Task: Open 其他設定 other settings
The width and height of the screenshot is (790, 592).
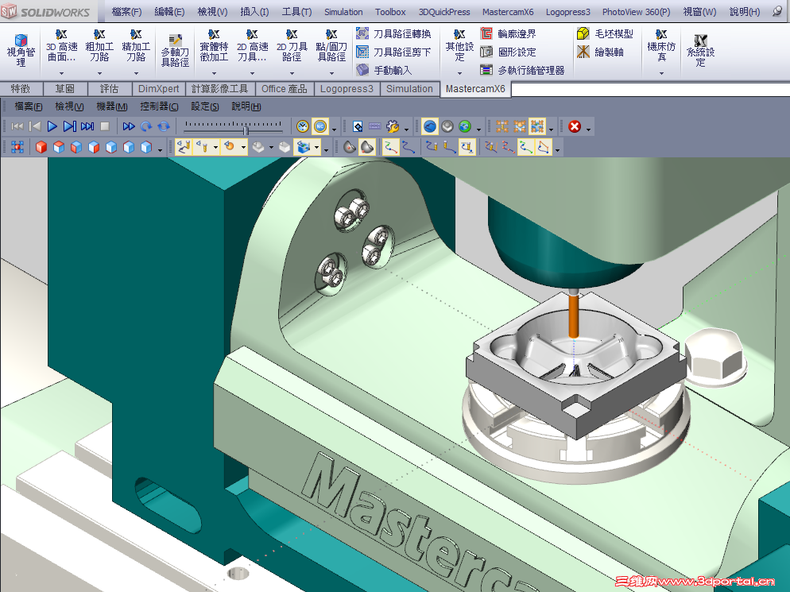Action: (x=459, y=46)
